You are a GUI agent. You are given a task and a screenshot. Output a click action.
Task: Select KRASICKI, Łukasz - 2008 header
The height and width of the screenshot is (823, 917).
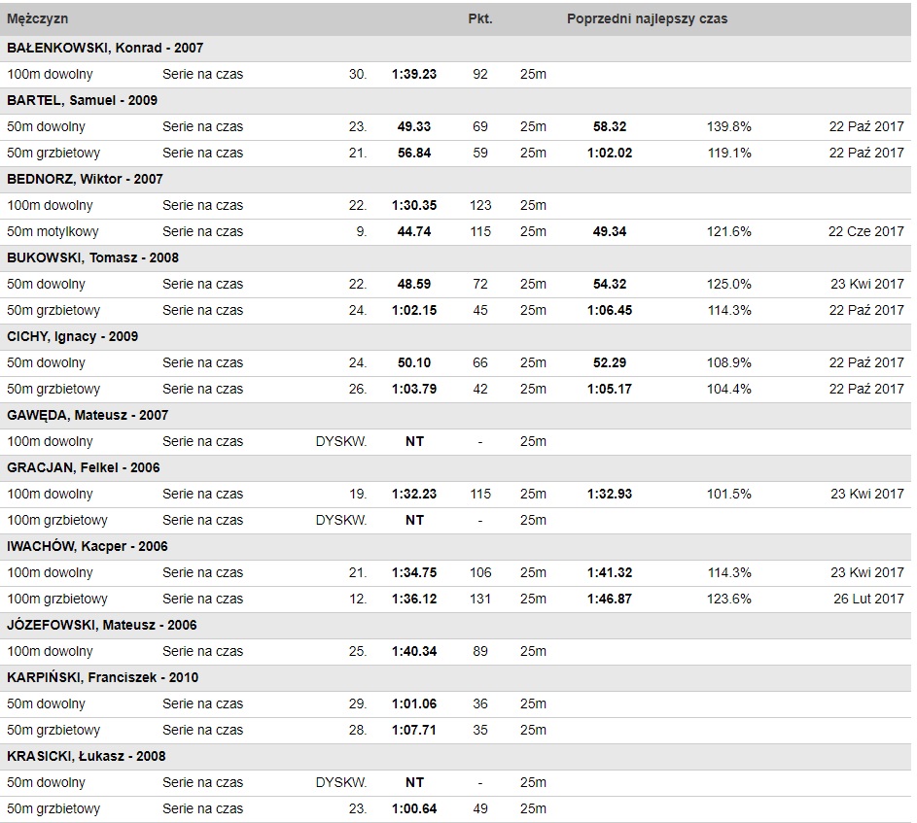coord(87,756)
